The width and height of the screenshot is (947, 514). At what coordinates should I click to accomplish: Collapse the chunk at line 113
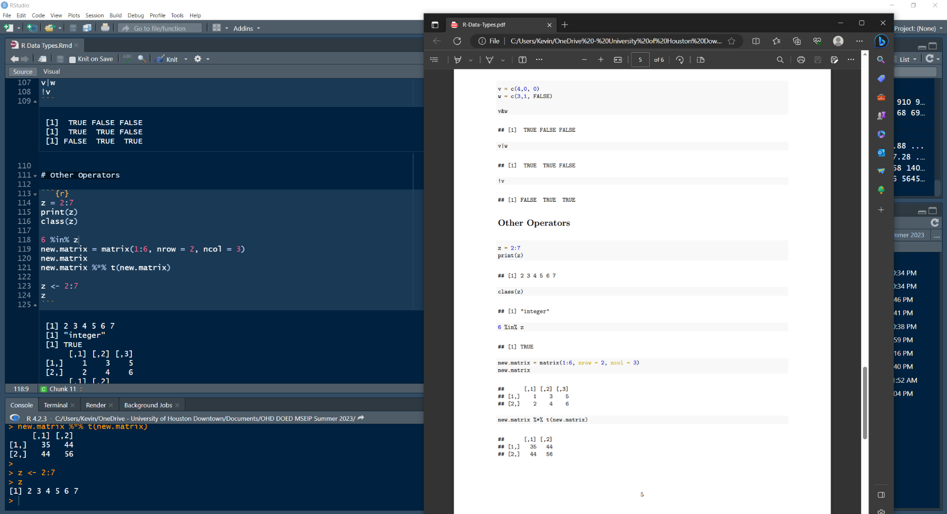35,194
